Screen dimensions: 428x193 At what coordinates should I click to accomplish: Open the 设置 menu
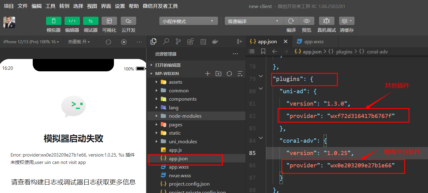[x=120, y=6]
